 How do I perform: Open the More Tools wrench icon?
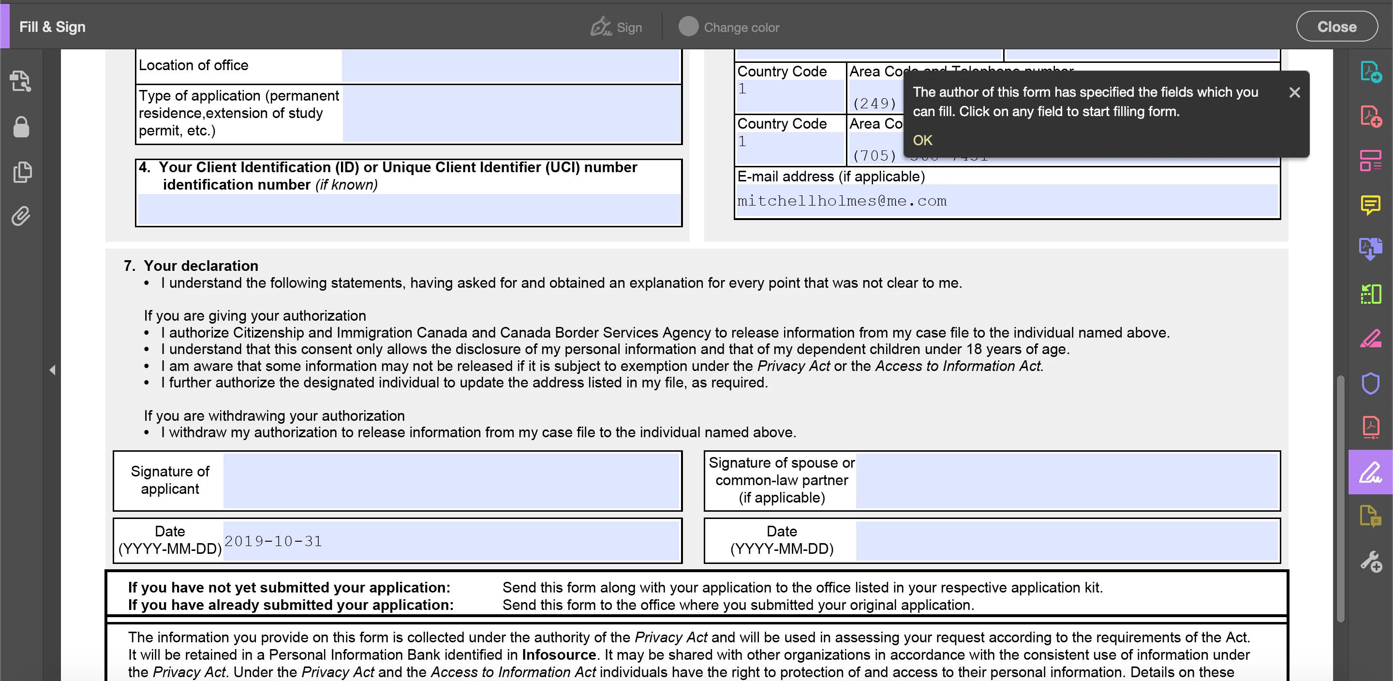pyautogui.click(x=1370, y=562)
